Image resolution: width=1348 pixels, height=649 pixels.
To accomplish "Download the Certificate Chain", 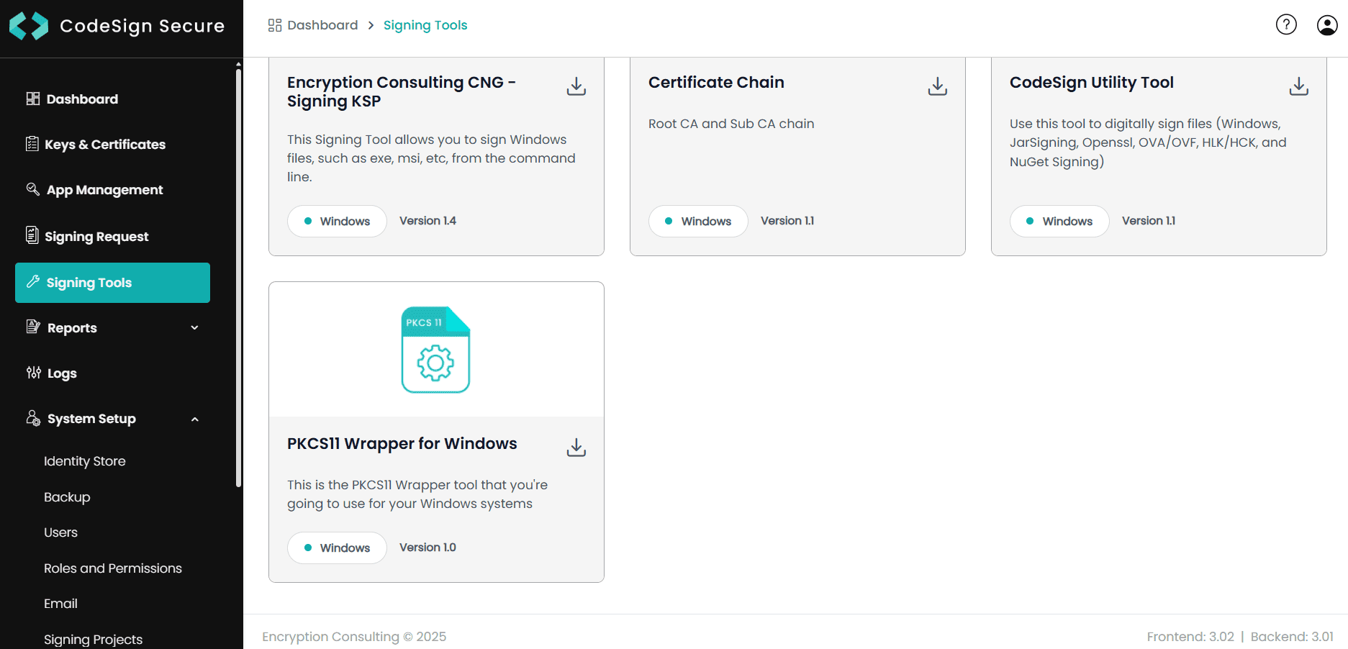I will pos(937,86).
